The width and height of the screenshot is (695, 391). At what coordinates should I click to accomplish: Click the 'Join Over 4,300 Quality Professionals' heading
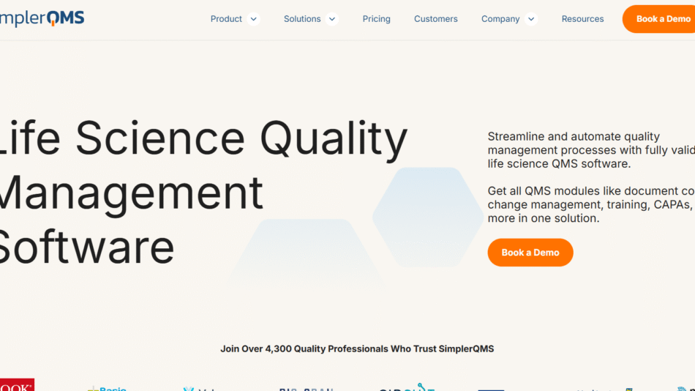[357, 349]
